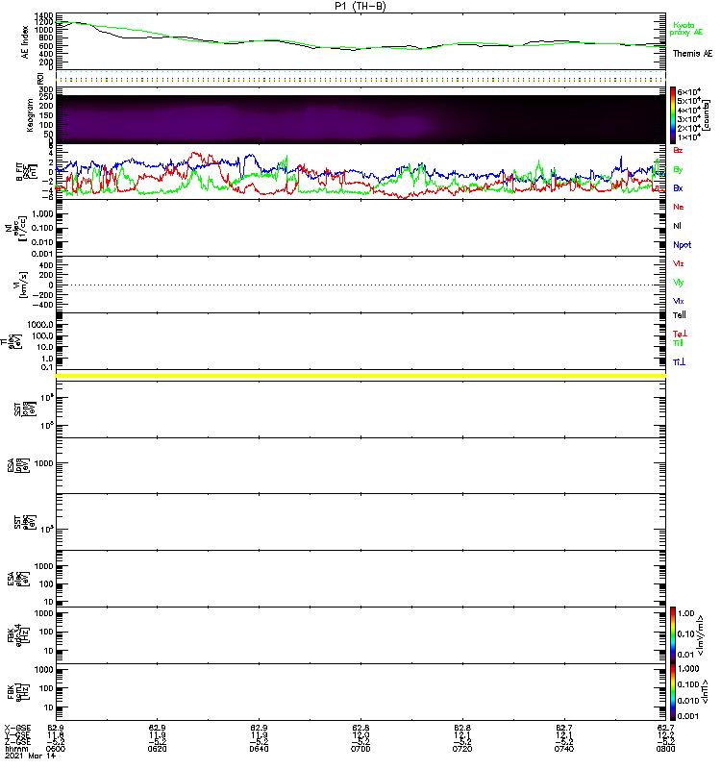Click the red Ne density legend label
This screenshot has height=769, width=721.
[x=679, y=207]
